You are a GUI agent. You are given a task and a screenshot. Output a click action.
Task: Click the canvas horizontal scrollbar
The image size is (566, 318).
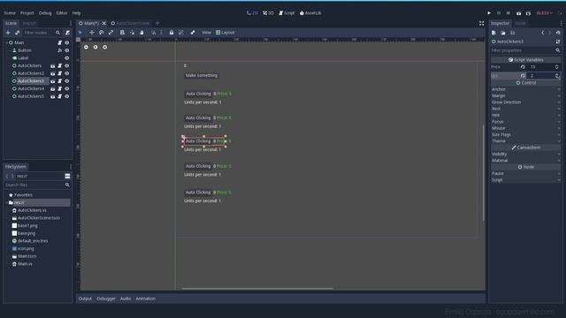point(257,289)
